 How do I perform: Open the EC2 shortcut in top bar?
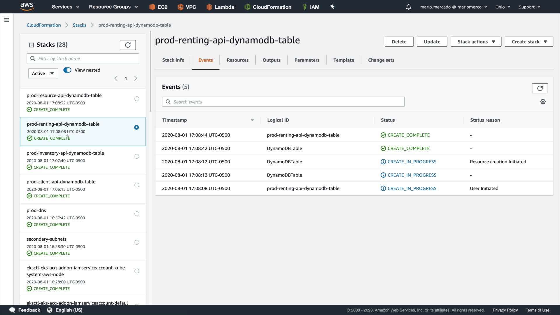coord(158,7)
